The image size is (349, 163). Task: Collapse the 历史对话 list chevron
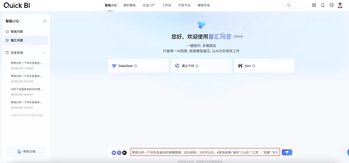tap(44, 53)
